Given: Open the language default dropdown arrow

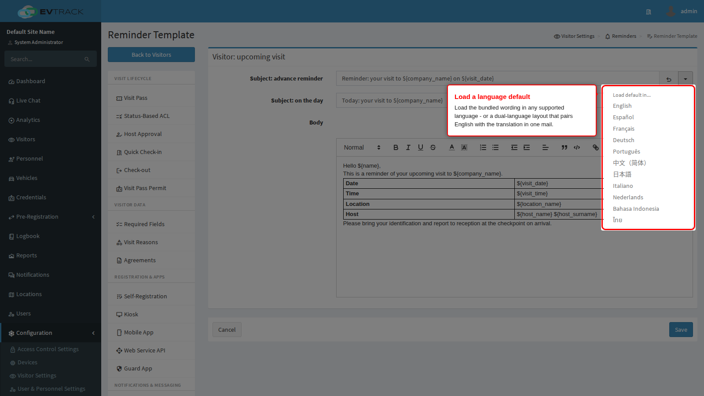Looking at the screenshot, I should 686,79.
